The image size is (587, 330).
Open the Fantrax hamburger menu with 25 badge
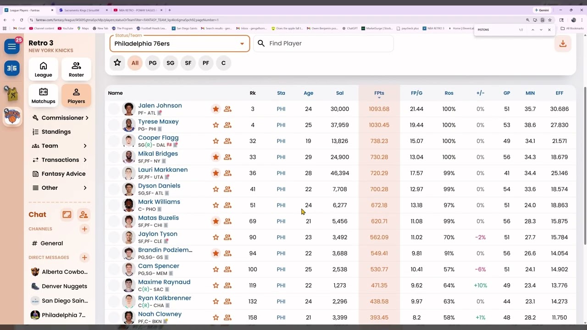(12, 46)
